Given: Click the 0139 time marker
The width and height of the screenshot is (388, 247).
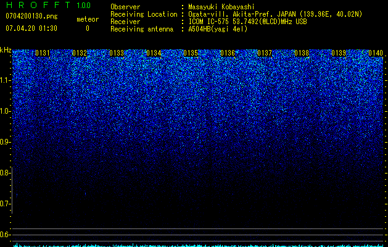Looking at the screenshot, I should pos(339,53).
